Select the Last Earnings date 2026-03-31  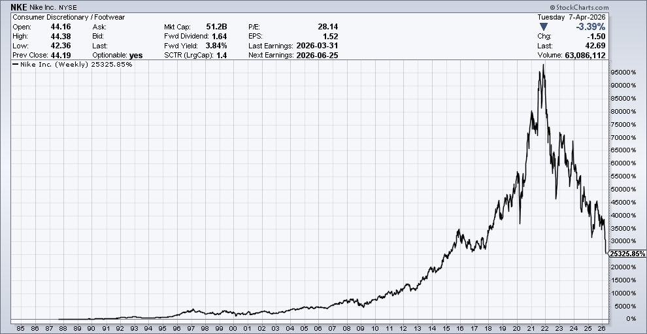coord(317,46)
